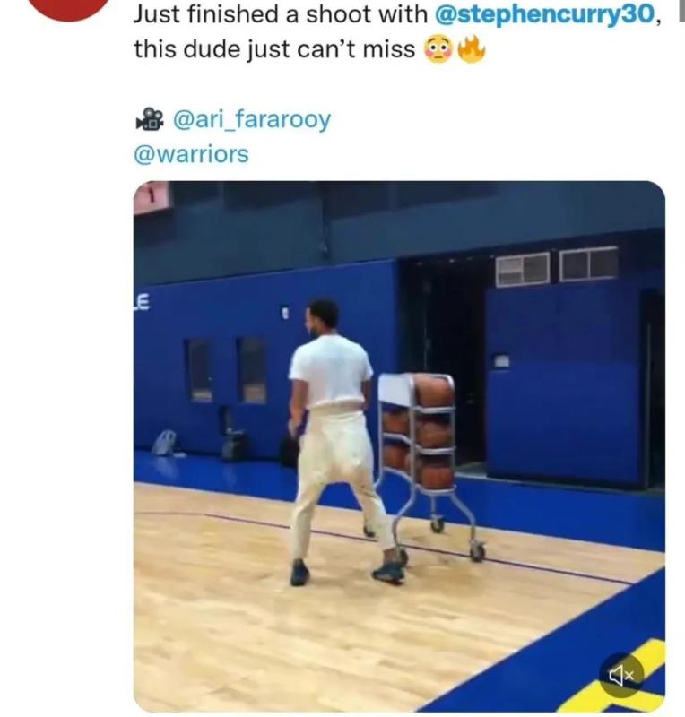Click the red sign in the video's top-left corner
This screenshot has width=685, height=717.
tap(151, 197)
